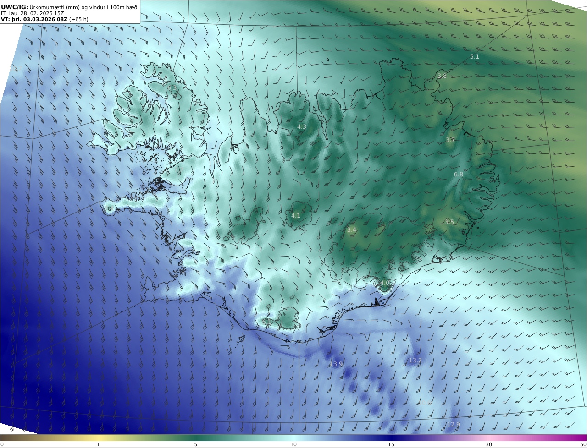
Task: Click the 13.2 precipitation value label
Action: click(x=415, y=361)
